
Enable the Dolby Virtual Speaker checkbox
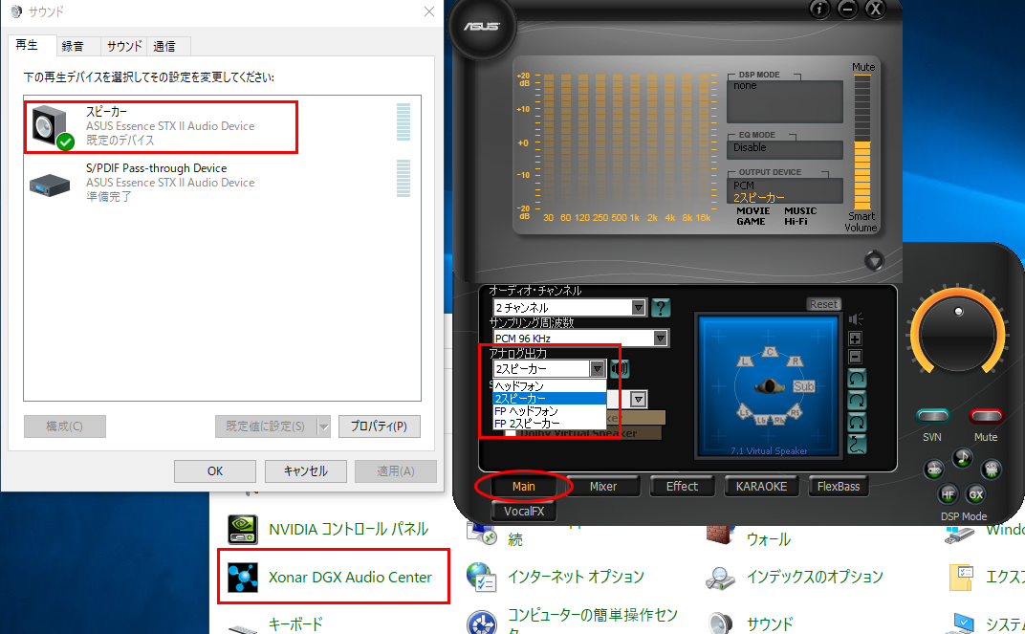pos(511,433)
